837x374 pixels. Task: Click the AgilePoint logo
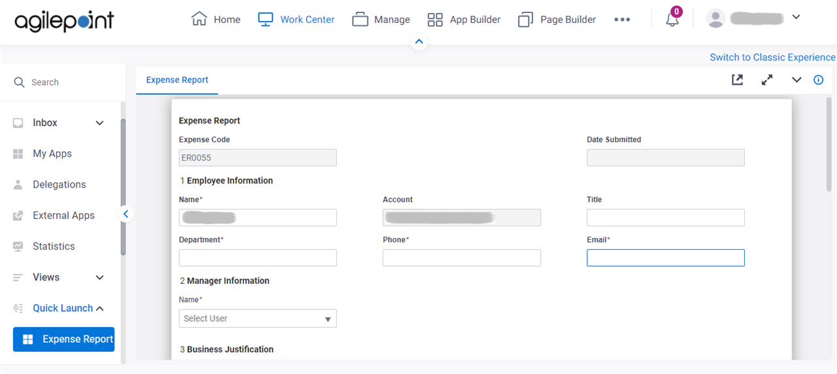[x=64, y=21]
